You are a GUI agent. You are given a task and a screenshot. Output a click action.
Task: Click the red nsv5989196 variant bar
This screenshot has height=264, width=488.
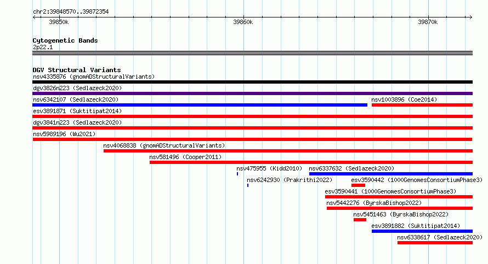pos(252,139)
